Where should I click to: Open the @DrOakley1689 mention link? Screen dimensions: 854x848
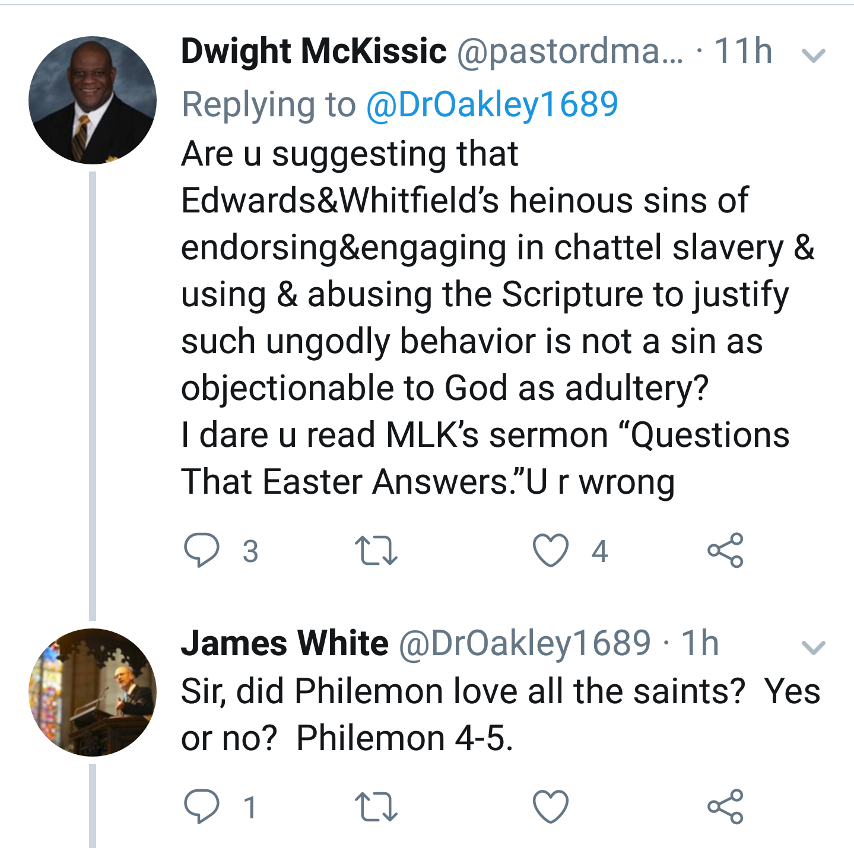pyautogui.click(x=492, y=104)
